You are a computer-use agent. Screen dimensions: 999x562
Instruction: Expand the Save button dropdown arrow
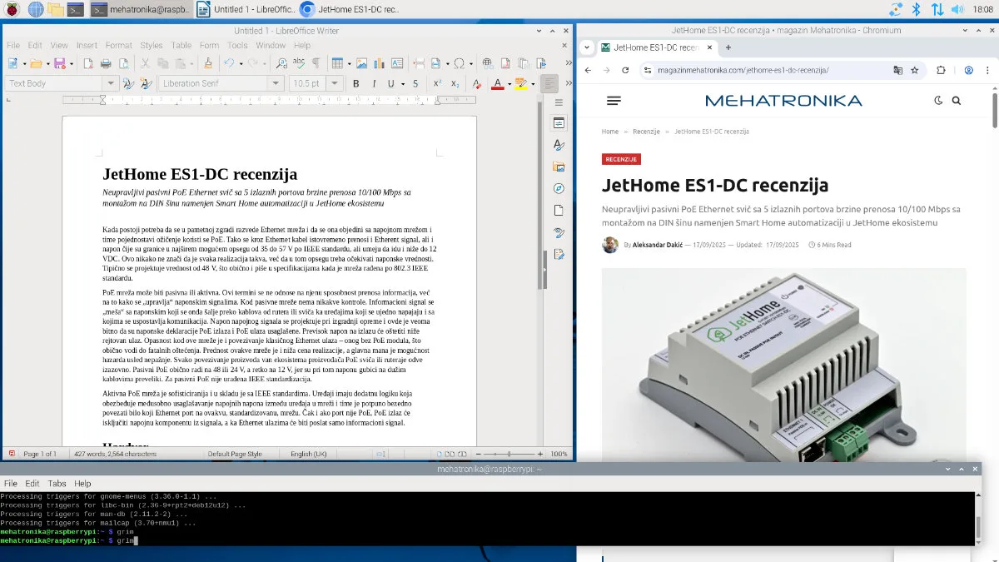coord(72,63)
